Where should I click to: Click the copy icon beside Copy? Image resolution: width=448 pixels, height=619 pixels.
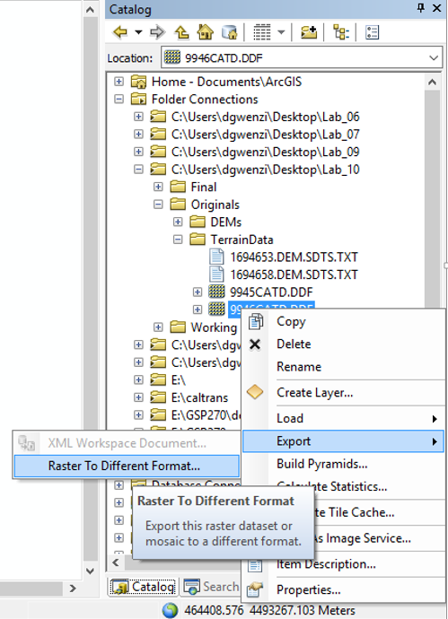click(x=255, y=321)
